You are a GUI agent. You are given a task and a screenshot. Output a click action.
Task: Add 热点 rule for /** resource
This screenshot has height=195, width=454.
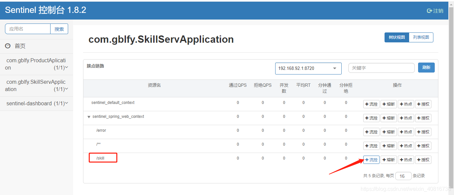(406, 146)
